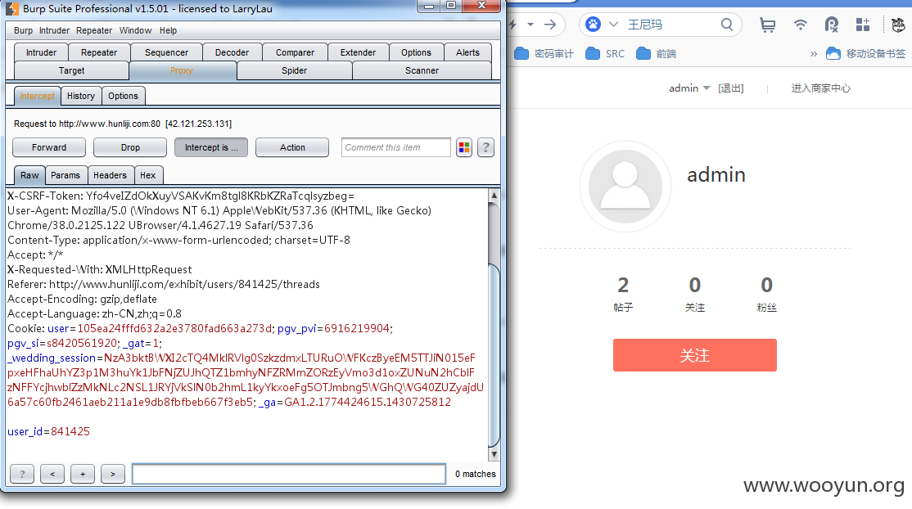Image resolution: width=912 pixels, height=509 pixels.
Task: Open the dropdown arrow next to lightning icon
Action: [530, 25]
